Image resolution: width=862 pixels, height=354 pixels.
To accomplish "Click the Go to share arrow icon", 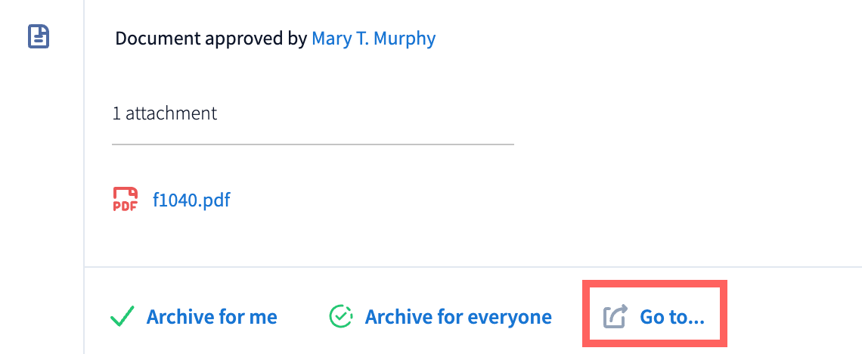I will pos(615,316).
